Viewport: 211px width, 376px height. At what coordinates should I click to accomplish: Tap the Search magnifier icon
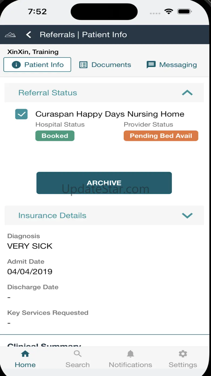click(x=77, y=354)
